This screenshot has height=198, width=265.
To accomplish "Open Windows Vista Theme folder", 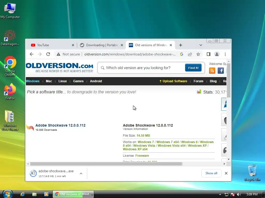I will 10,120.
